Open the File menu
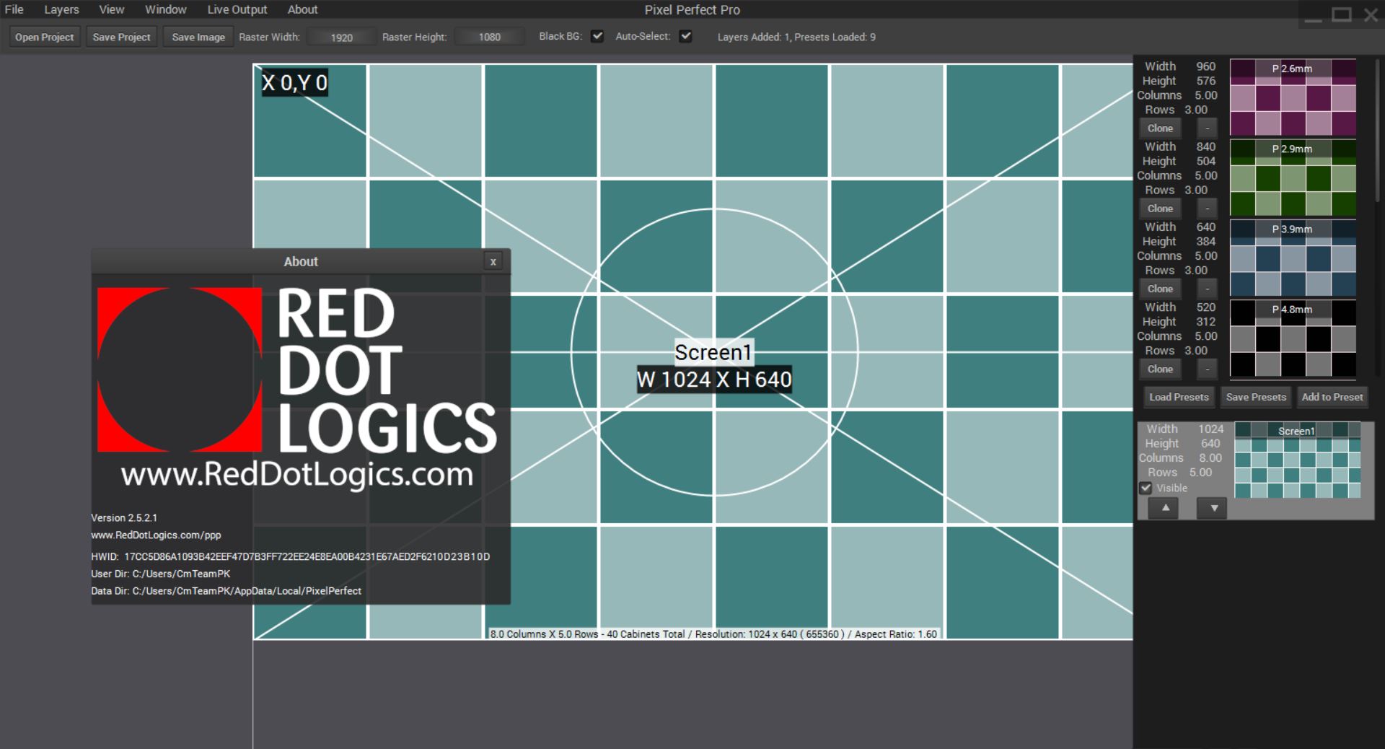The width and height of the screenshot is (1385, 749). [14, 9]
